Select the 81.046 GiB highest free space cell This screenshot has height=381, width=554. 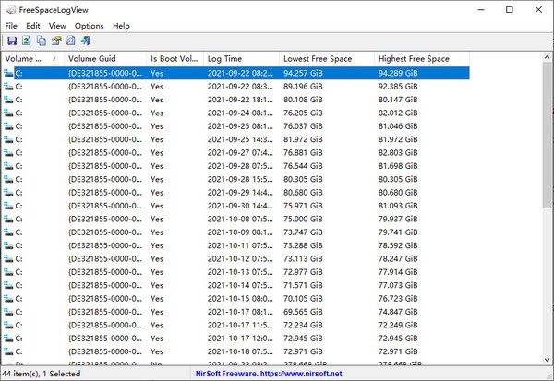398,126
